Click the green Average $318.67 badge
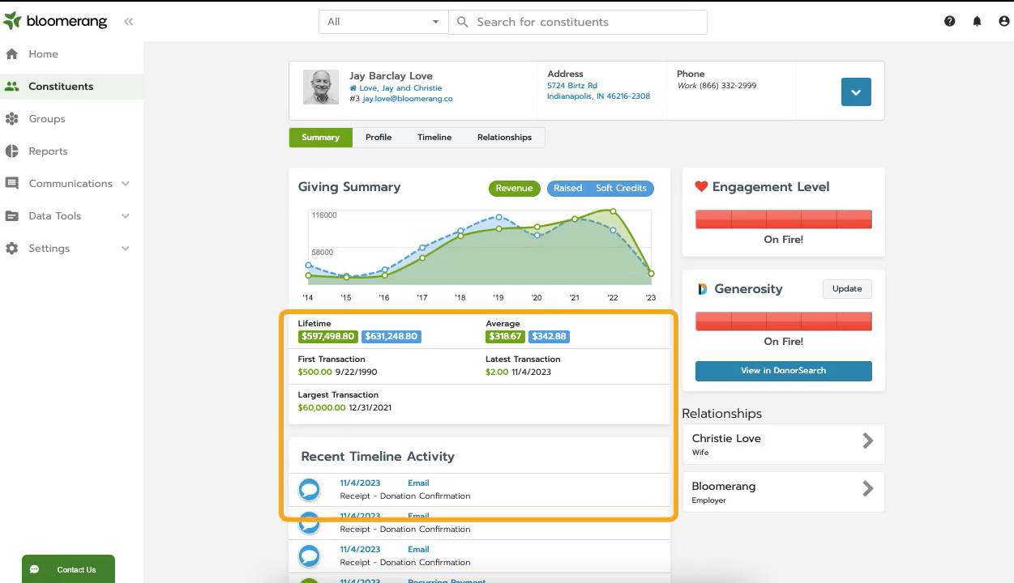This screenshot has width=1014, height=583. coord(506,337)
